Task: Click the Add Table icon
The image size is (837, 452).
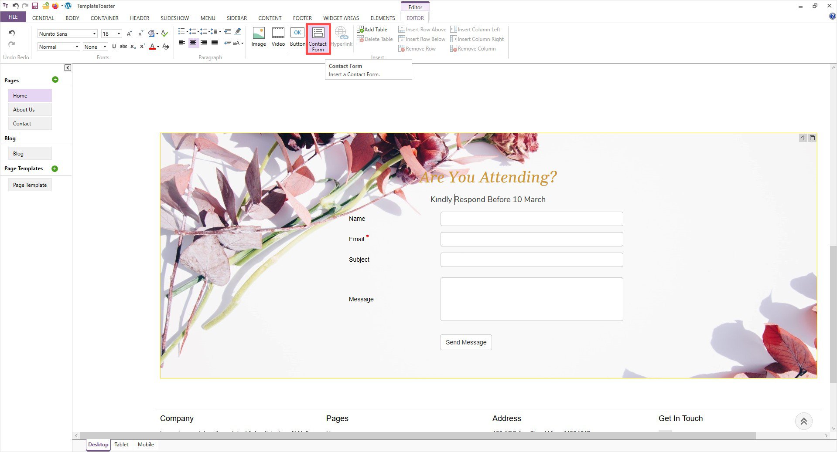Action: (x=372, y=30)
